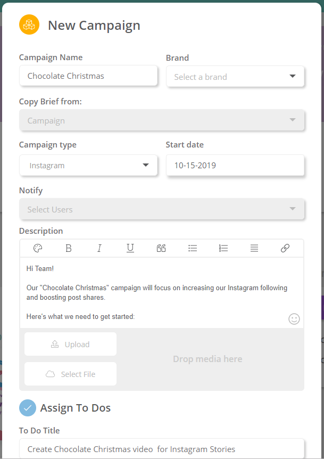Open the text color palette tool
The image size is (324, 459).
tap(38, 248)
